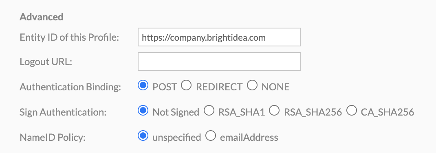Click the 'Entity ID of this Profile:' label

69,37
